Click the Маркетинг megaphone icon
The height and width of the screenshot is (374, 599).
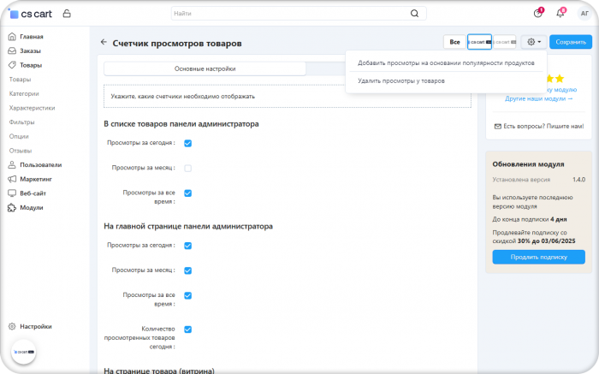12,179
